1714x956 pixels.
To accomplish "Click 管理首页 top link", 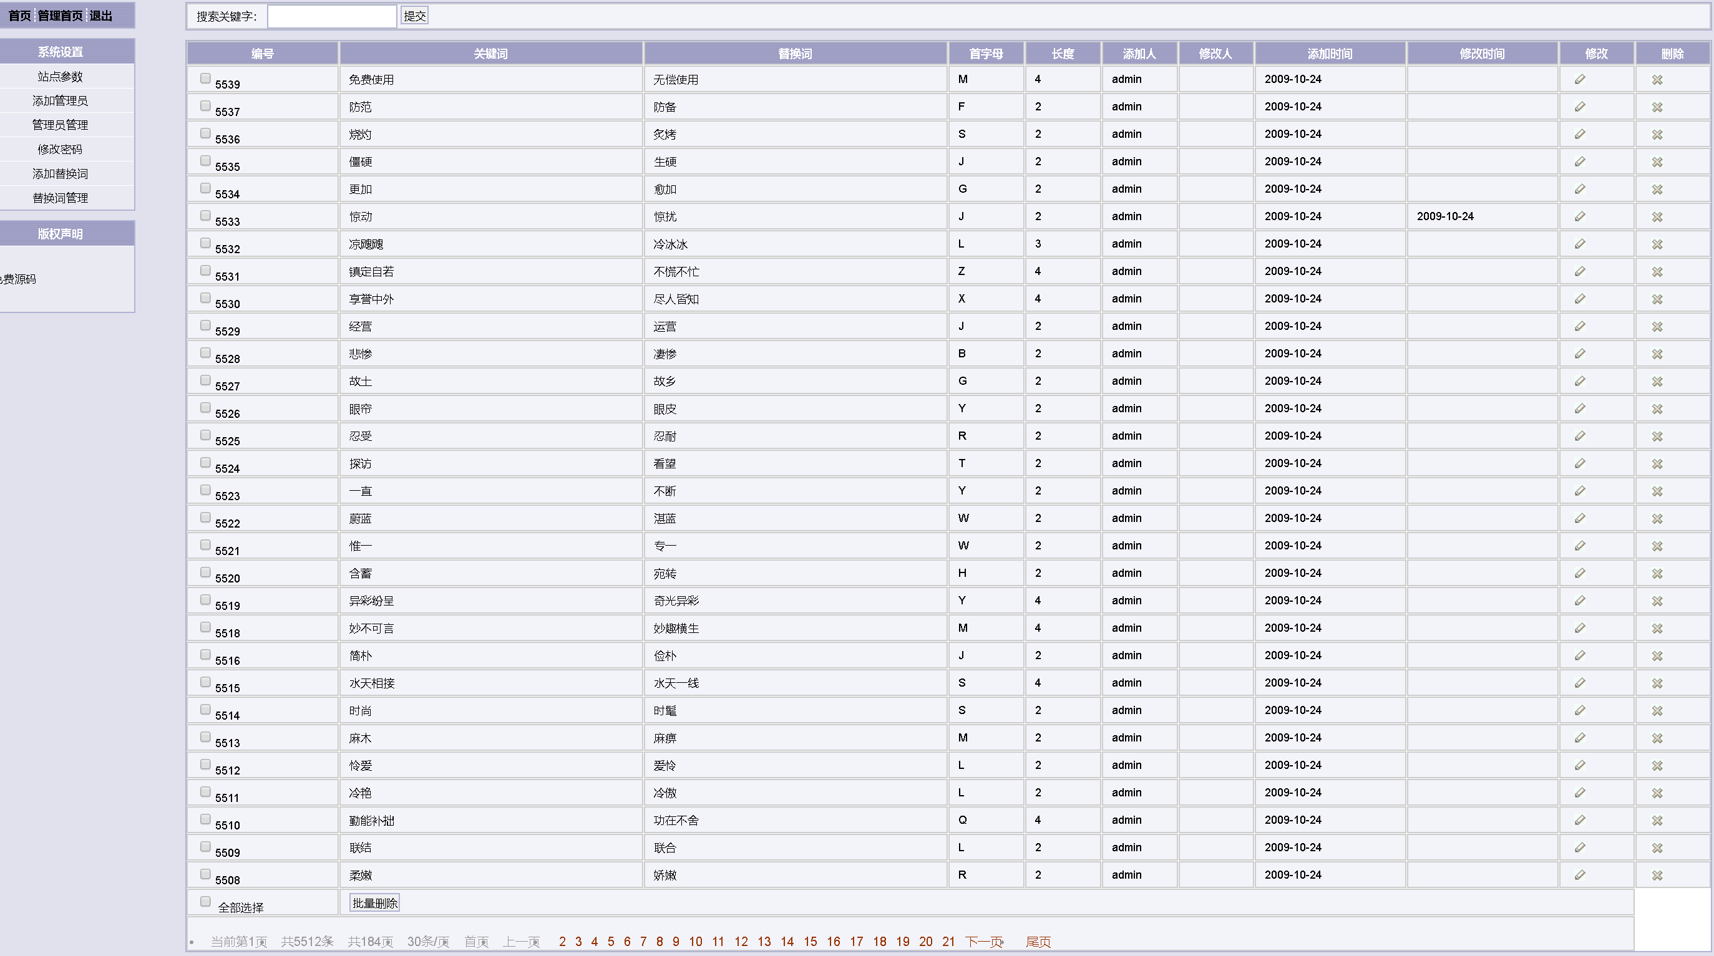I will [x=60, y=16].
